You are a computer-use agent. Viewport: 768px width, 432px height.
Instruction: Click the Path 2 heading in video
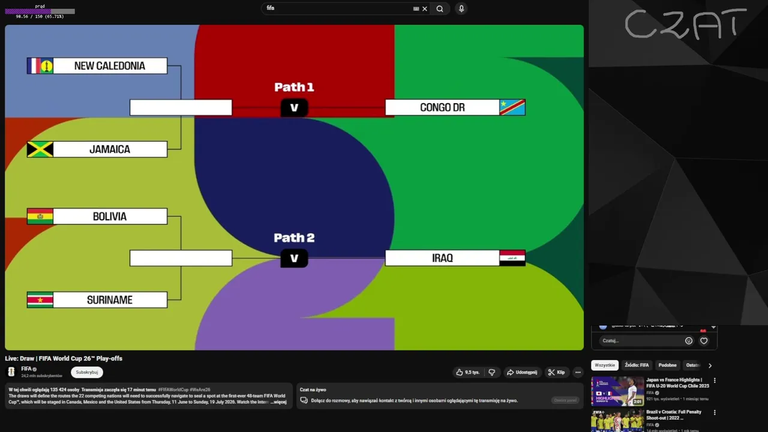[x=294, y=238]
